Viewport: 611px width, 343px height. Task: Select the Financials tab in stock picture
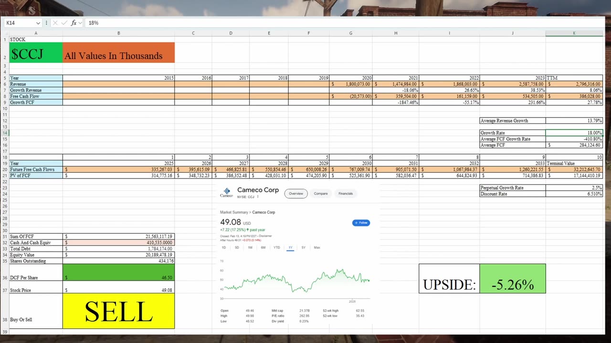pos(346,193)
